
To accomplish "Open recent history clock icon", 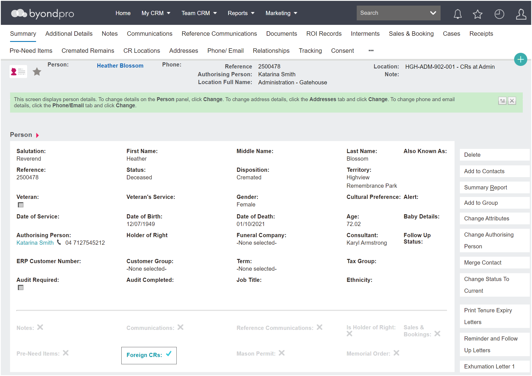I will click(499, 14).
